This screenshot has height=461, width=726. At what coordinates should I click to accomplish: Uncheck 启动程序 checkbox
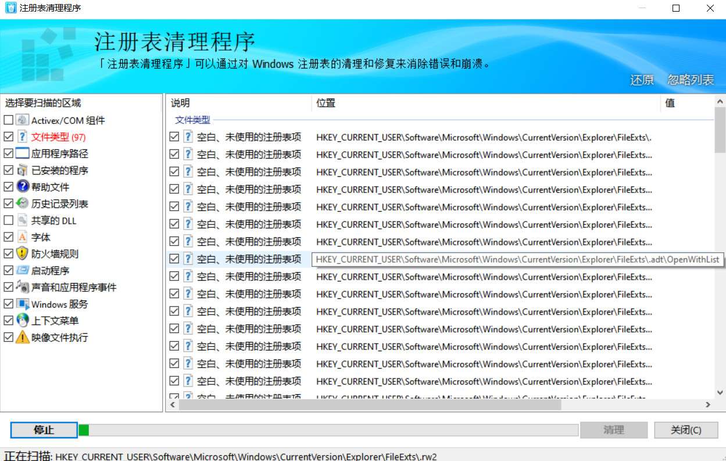coord(8,271)
